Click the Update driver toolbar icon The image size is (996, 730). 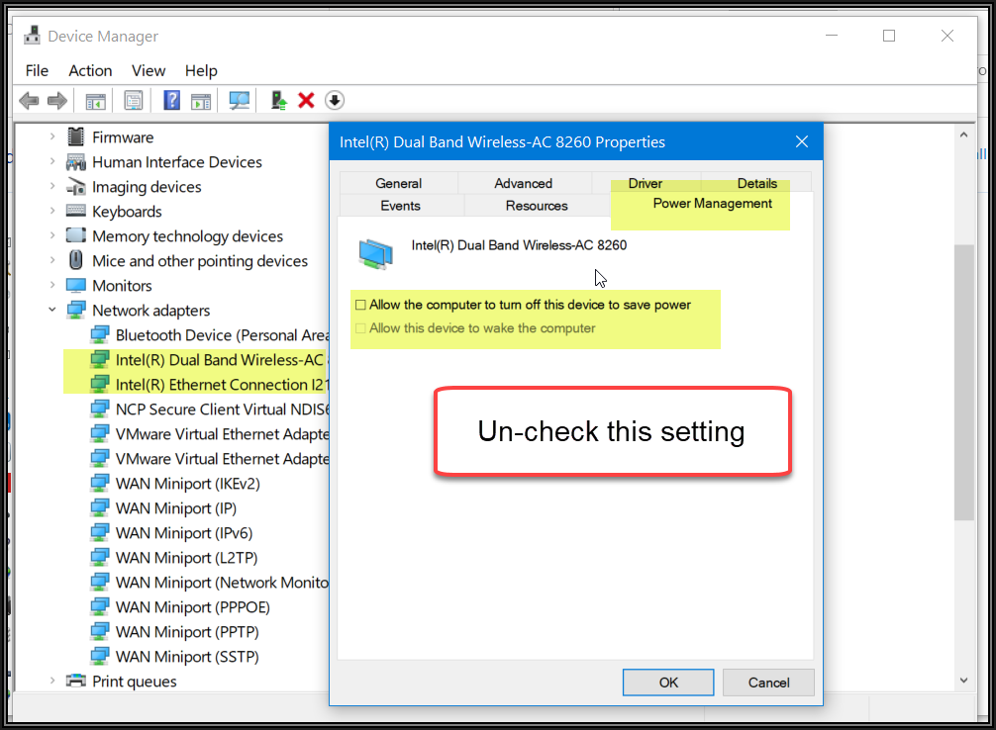278,100
